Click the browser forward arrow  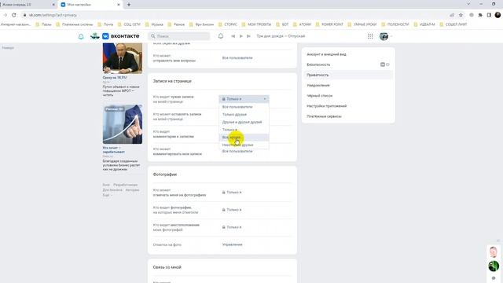coord(6,15)
